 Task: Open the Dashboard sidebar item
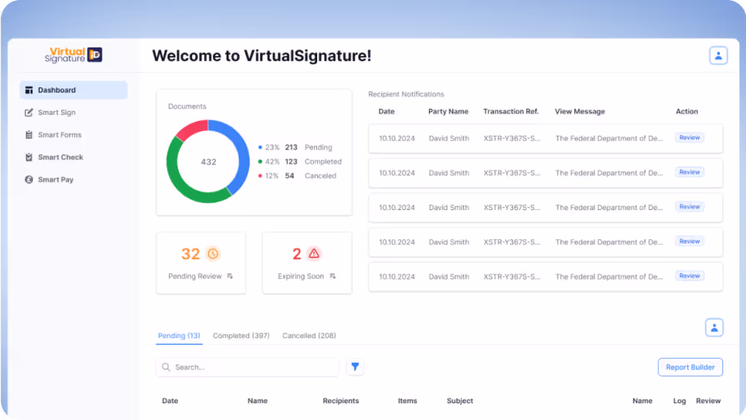(74, 90)
